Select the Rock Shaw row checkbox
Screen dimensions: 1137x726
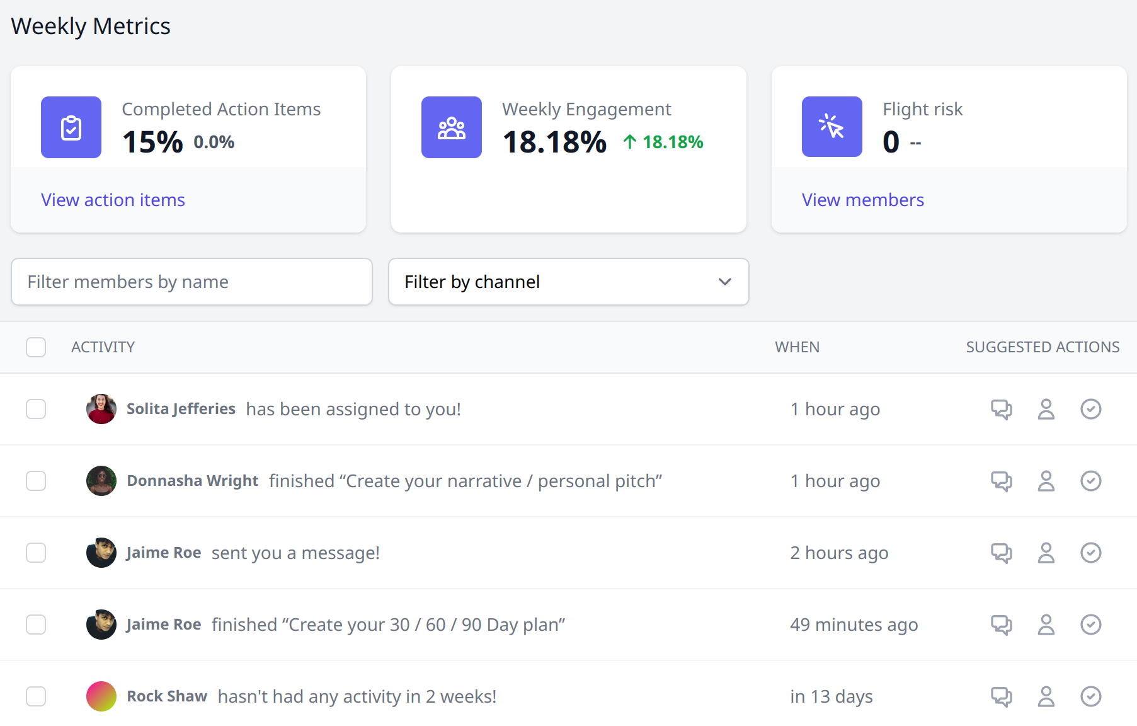tap(36, 696)
